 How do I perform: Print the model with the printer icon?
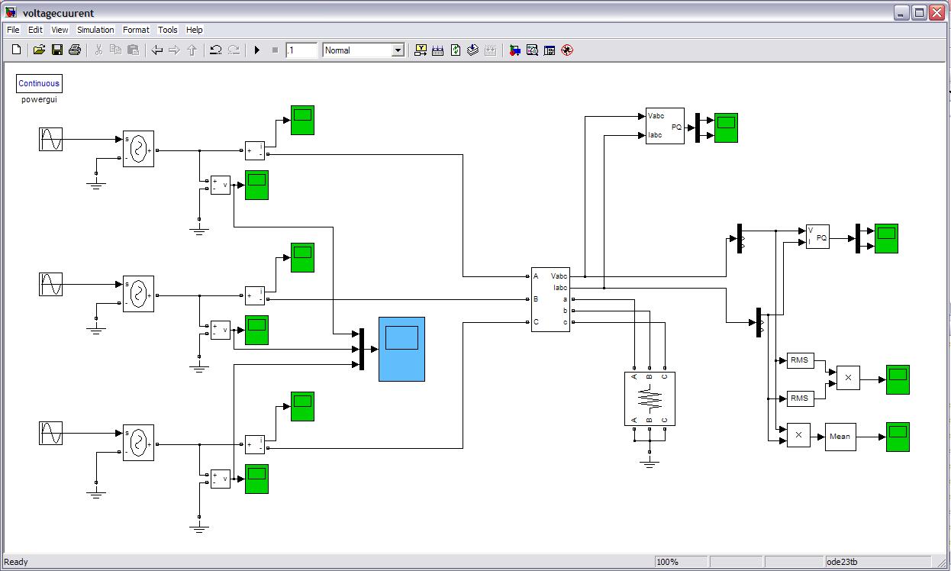(75, 50)
